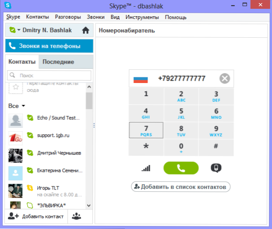Dial digit 9 WXYZ on keypad
Image resolution: width=272 pixels, height=229 pixels.
point(216,130)
